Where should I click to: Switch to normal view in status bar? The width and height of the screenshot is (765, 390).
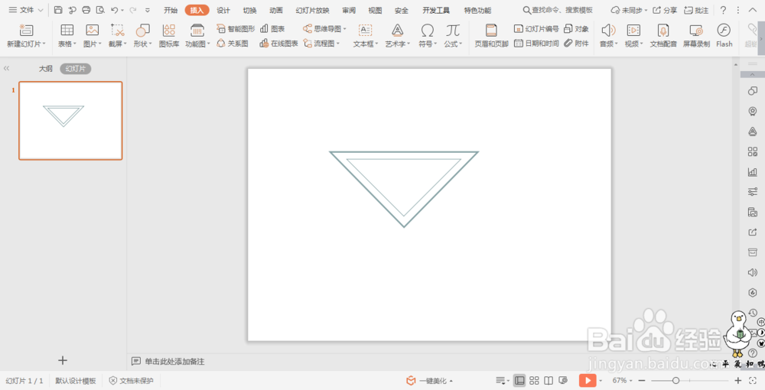[519, 380]
